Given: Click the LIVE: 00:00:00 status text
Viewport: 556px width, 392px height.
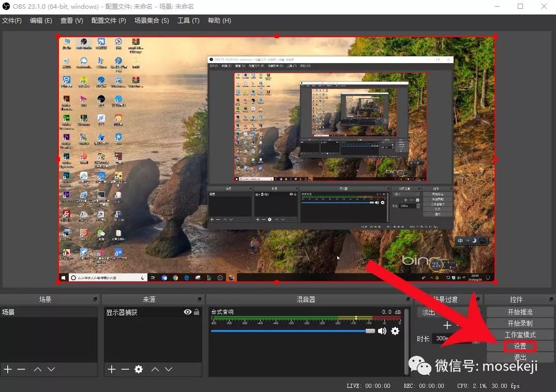Looking at the screenshot, I should coord(368,386).
